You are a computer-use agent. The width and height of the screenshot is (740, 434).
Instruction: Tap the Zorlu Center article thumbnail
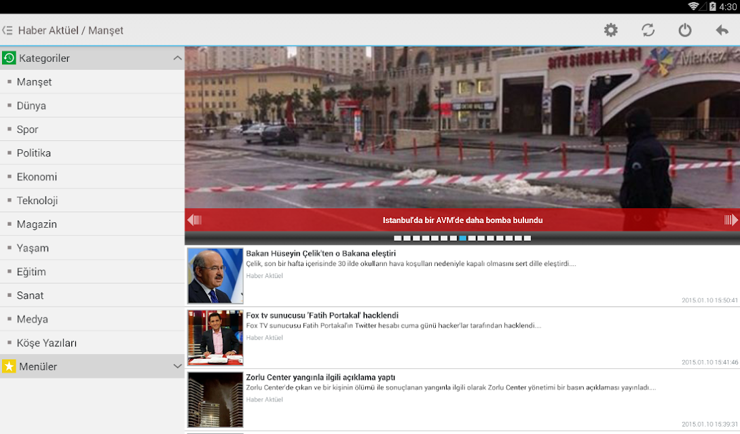[215, 399]
